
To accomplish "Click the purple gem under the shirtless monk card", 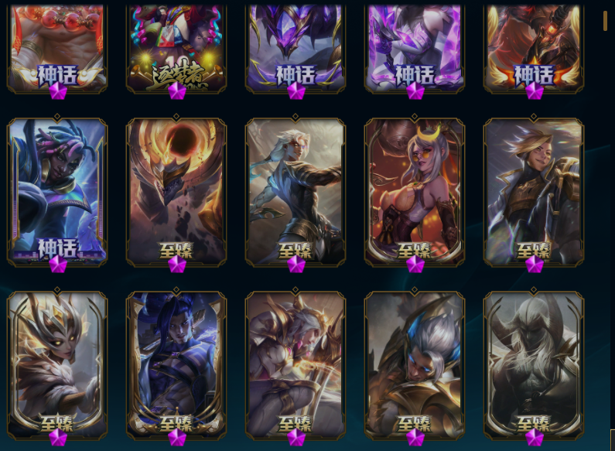I will click(x=58, y=91).
